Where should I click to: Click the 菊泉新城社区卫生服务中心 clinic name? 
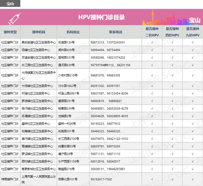[38, 169]
